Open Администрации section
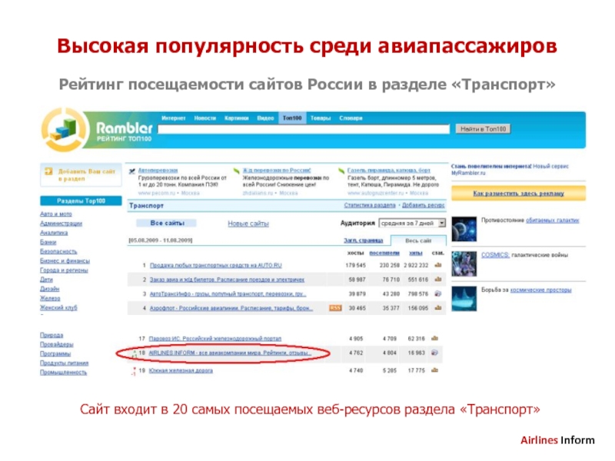The image size is (615, 461). point(61,224)
